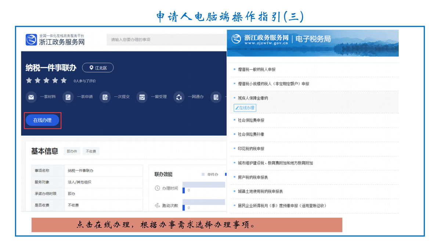Click the 一窗受理 window icon
This screenshot has width=441, height=248.
point(142,97)
